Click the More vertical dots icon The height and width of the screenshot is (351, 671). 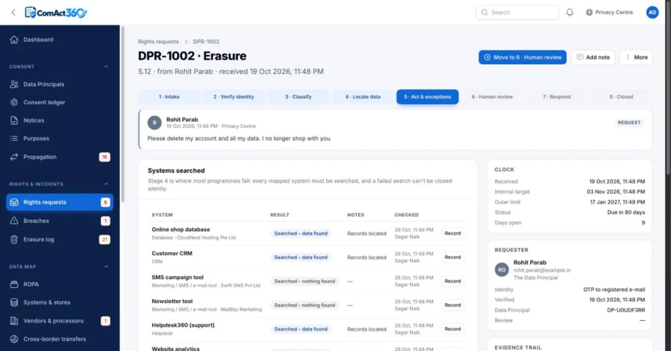628,57
